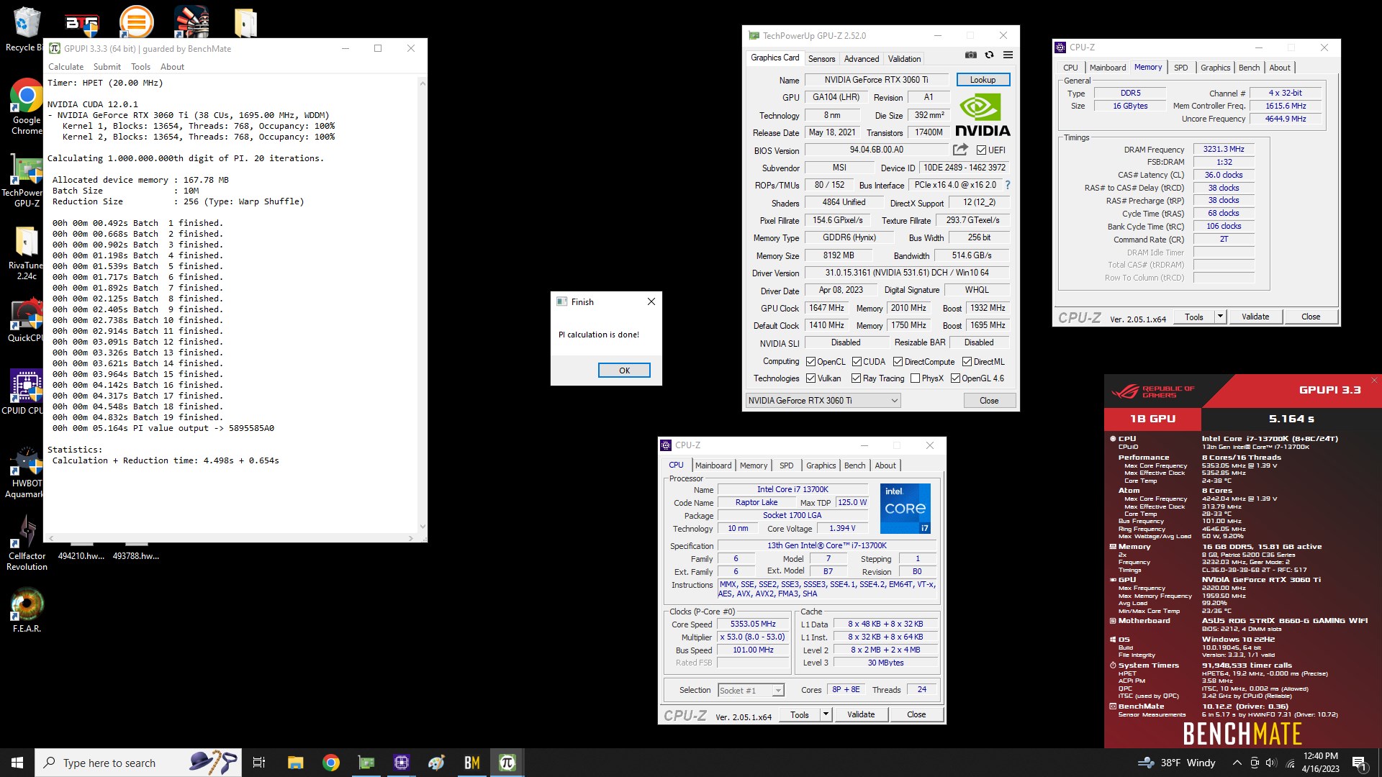Open Tools dropdown arrow in the processor CPU-Z window
Screen dimensions: 1382x777
click(x=826, y=714)
